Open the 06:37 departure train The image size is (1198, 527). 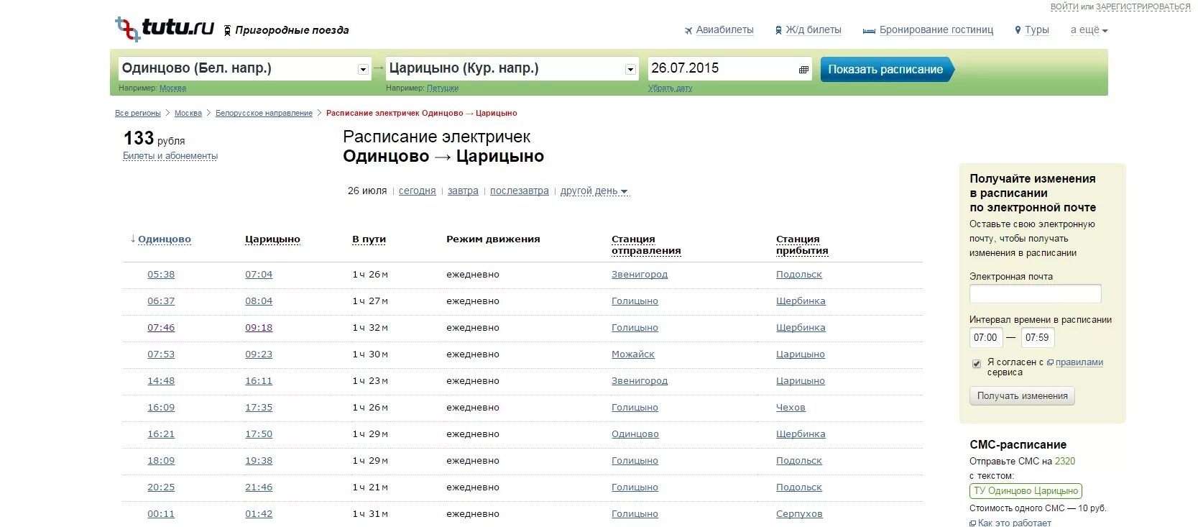click(x=161, y=301)
